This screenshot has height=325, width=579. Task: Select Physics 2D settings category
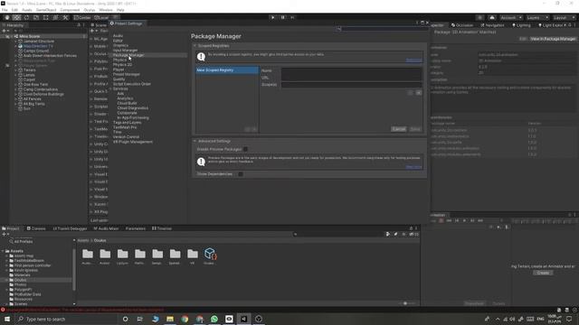tap(122, 64)
